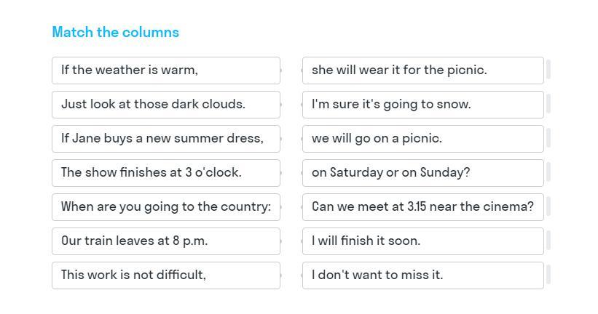Select 'Just look at those dark clouds.' item
598x314 pixels.
click(165, 105)
